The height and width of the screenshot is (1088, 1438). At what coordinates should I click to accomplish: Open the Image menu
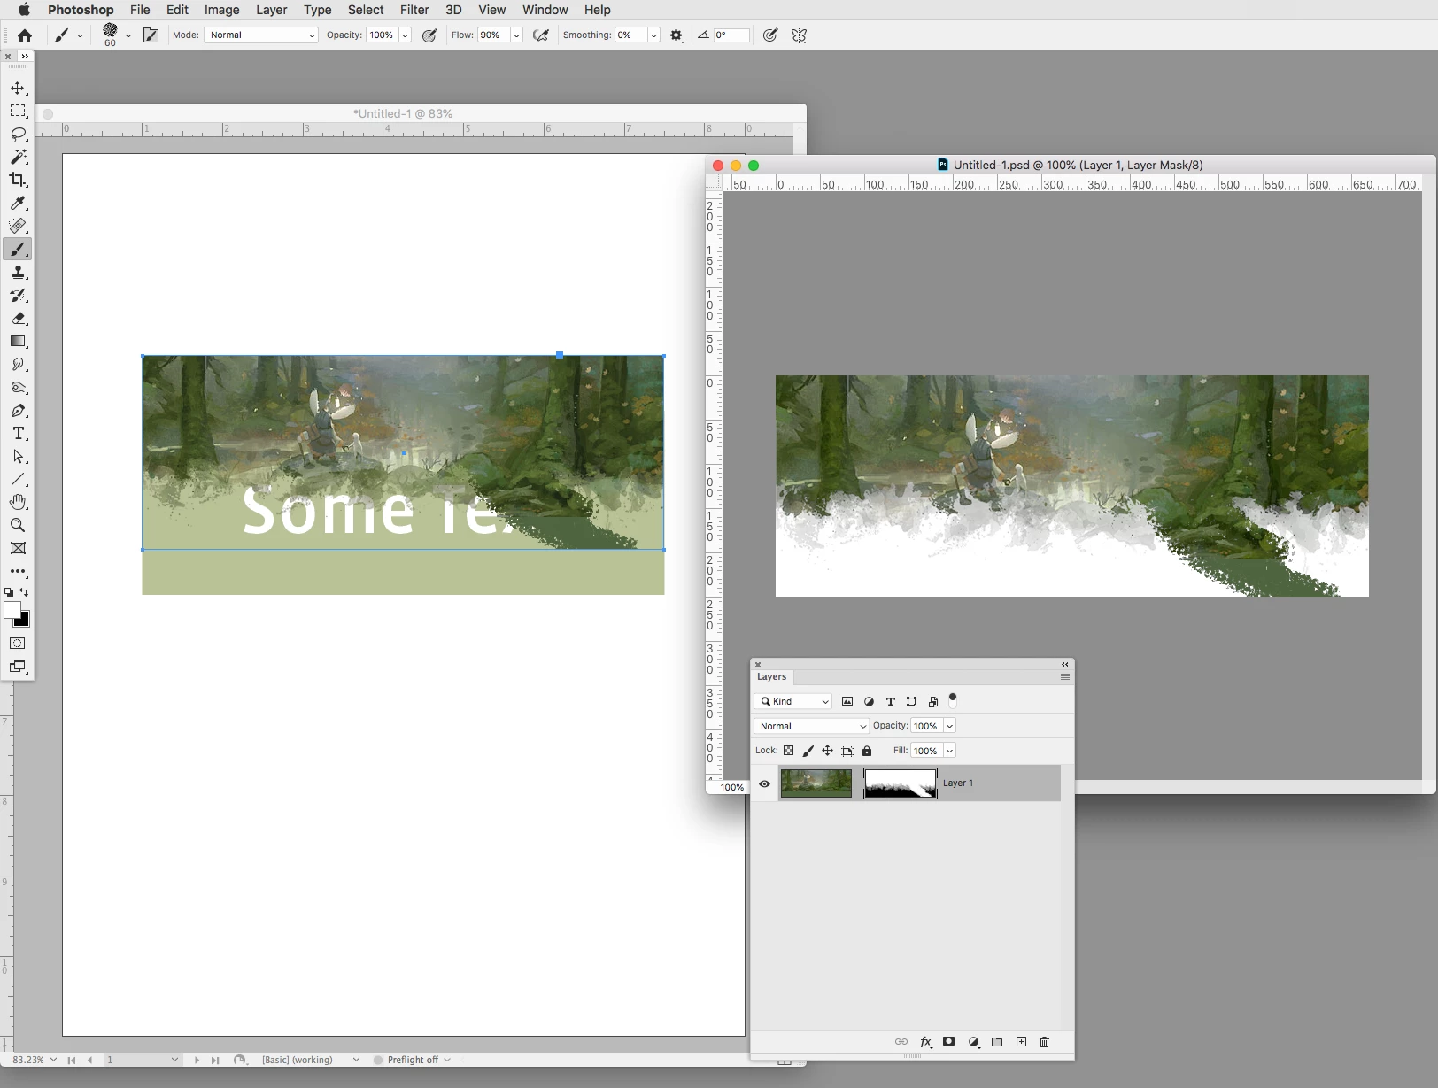tap(221, 10)
